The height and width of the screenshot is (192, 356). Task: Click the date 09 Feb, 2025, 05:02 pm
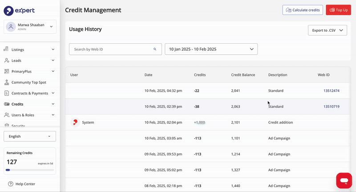coord(163,170)
